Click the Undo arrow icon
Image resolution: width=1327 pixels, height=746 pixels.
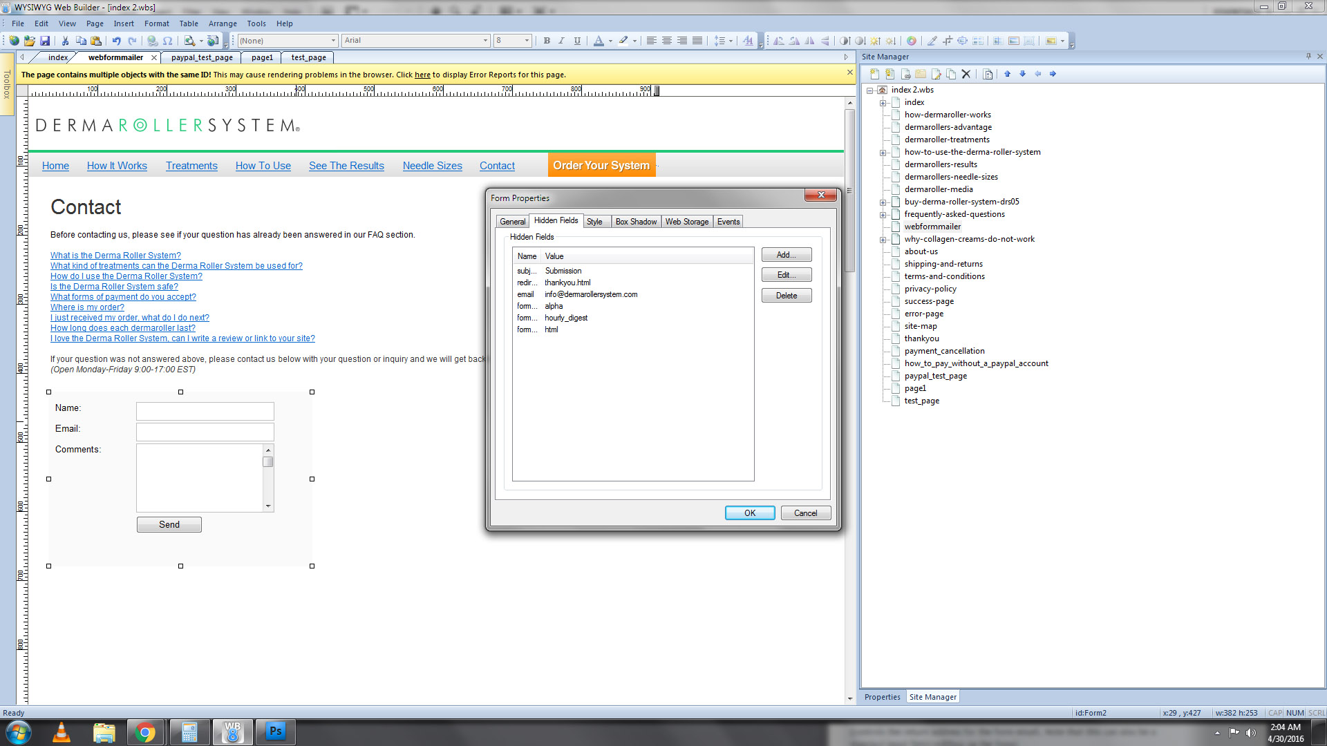click(116, 41)
